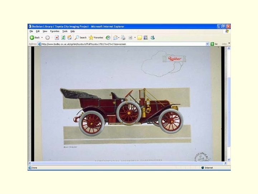Expand the Edit button dropdown arrow
The width and height of the screenshot is (258, 194).
[135, 38]
